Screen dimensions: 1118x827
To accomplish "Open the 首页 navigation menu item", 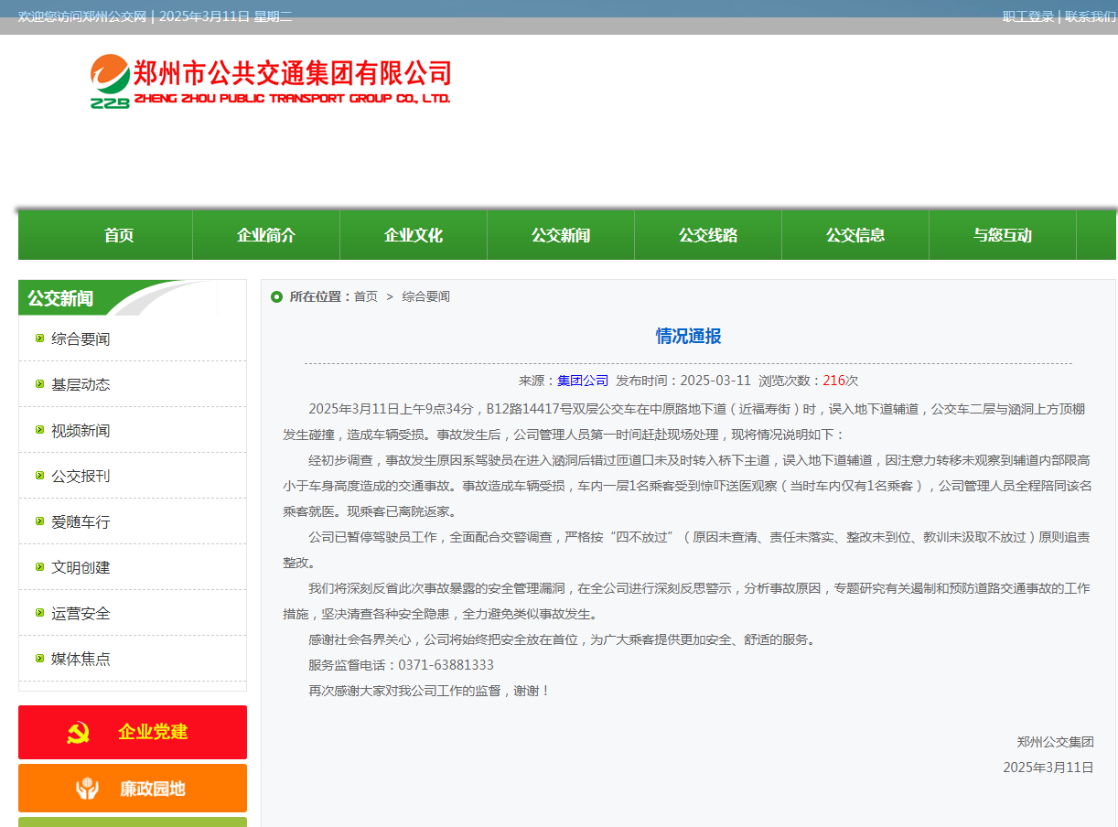I will 119,235.
